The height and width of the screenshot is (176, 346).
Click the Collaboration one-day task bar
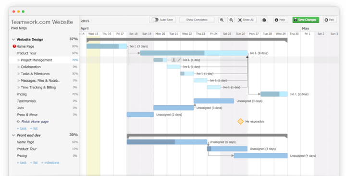click(173, 67)
